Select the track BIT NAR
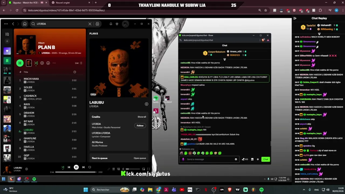 (x=50, y=123)
